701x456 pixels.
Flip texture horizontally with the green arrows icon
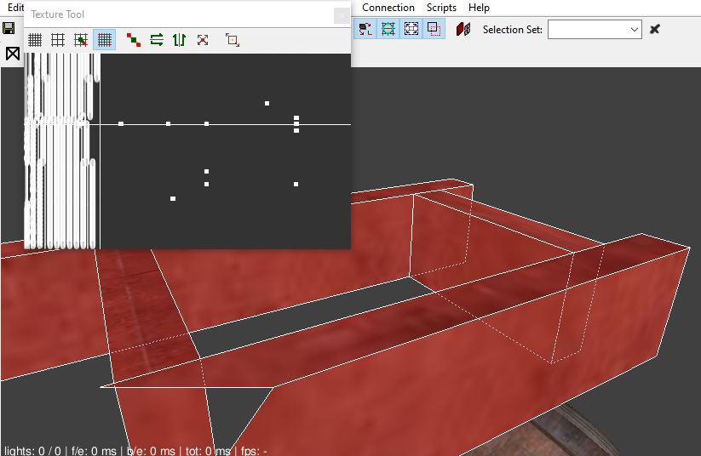point(157,40)
